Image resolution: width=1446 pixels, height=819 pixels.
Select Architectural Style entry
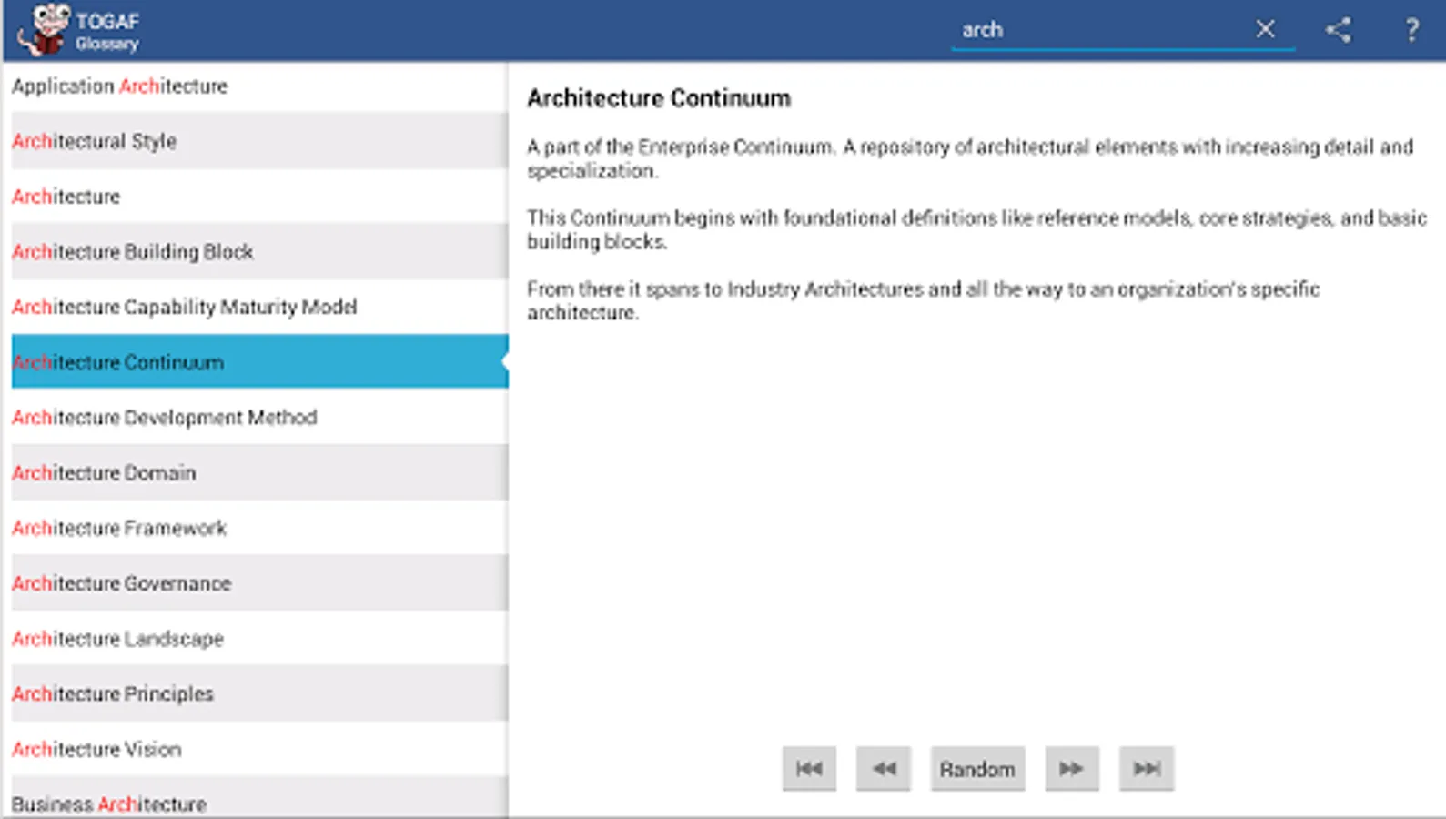259,141
